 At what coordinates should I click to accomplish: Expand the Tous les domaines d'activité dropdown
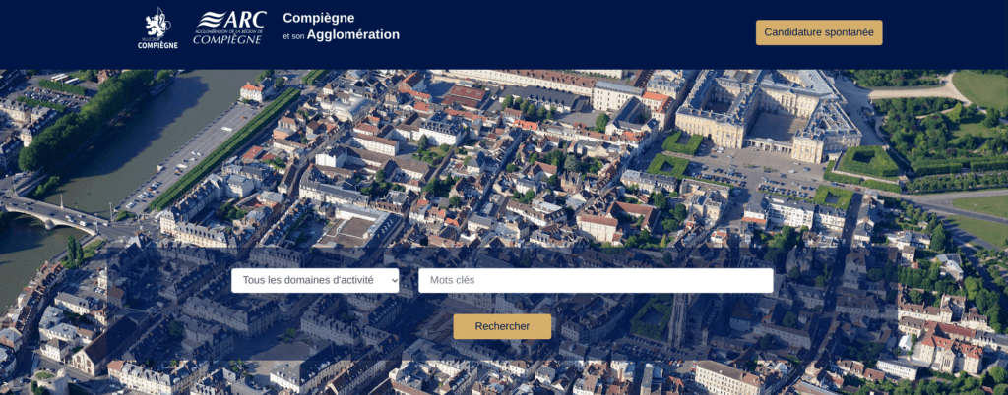pyautogui.click(x=315, y=280)
